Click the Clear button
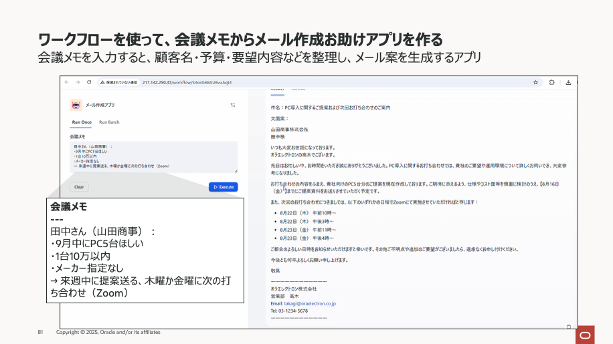Screen dimensions: 613x344 [x=79, y=187]
